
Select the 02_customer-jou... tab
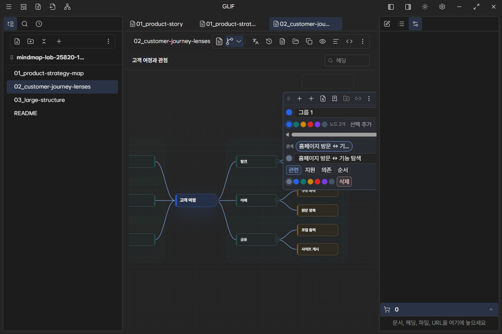click(306, 24)
